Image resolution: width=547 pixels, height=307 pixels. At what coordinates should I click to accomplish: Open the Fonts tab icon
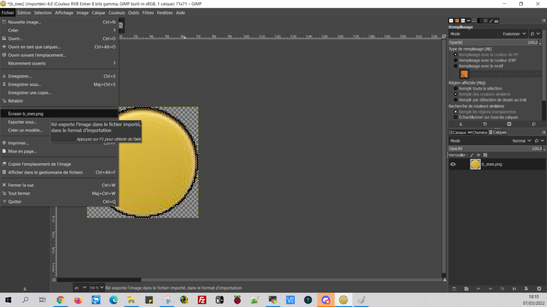463,21
